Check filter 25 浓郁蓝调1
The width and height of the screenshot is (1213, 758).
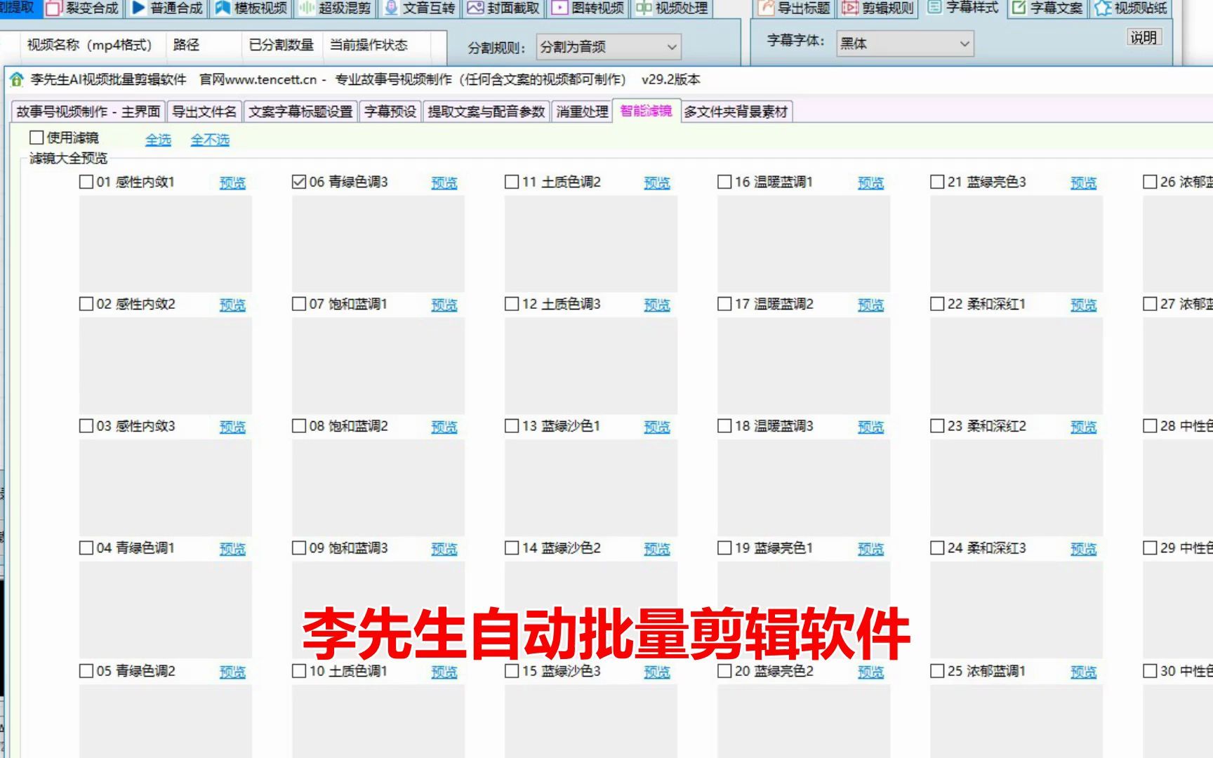tap(937, 671)
